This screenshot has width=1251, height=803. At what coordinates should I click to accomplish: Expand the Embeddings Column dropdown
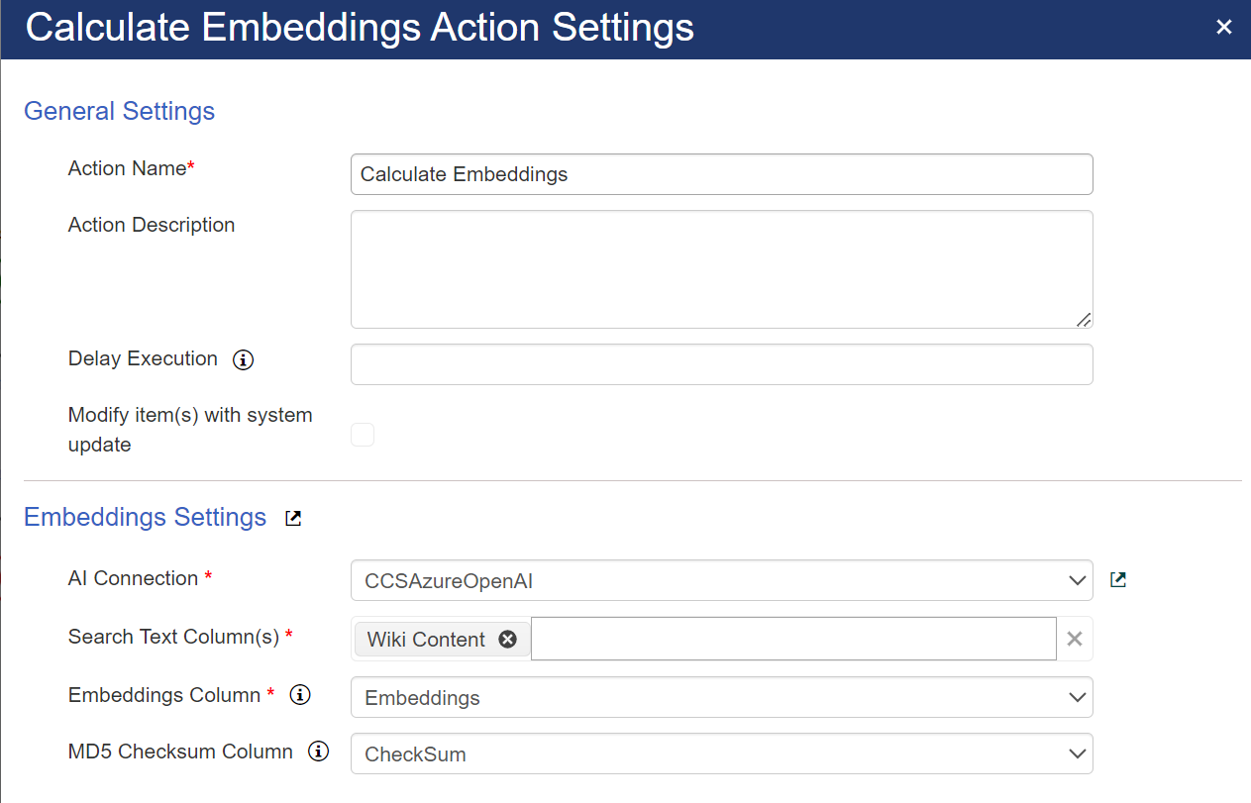pyautogui.click(x=721, y=697)
